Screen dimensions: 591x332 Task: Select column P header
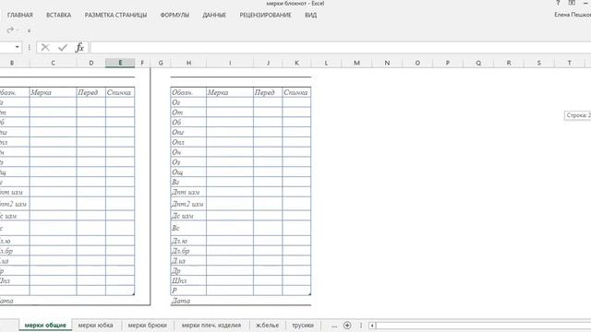(x=448, y=63)
